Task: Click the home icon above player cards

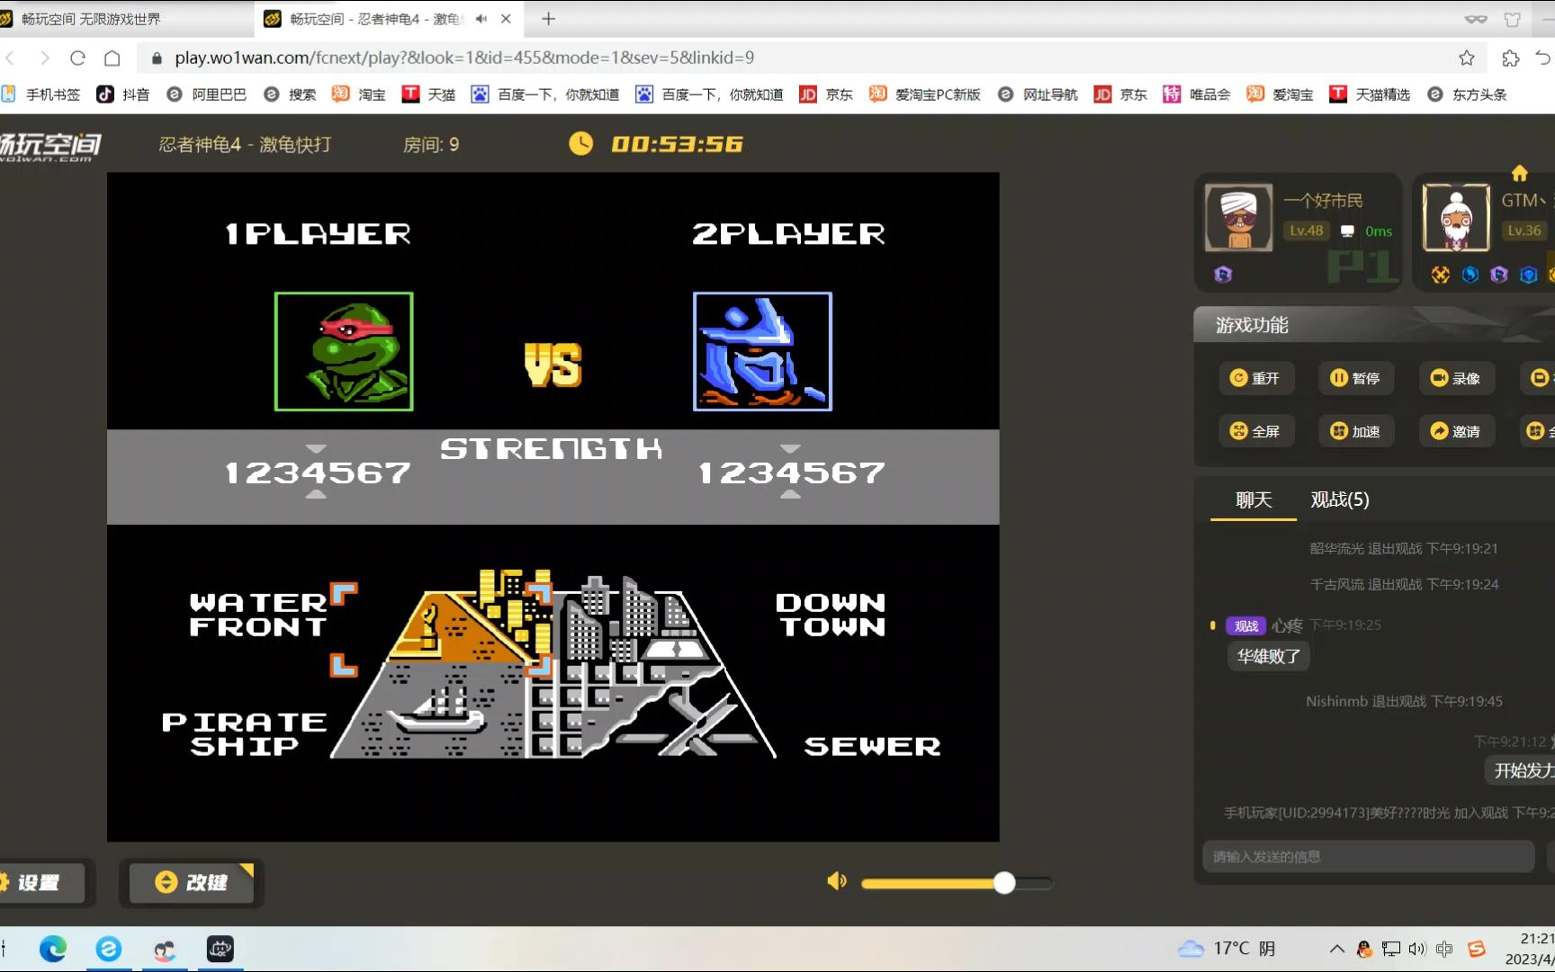Action: pyautogui.click(x=1520, y=173)
